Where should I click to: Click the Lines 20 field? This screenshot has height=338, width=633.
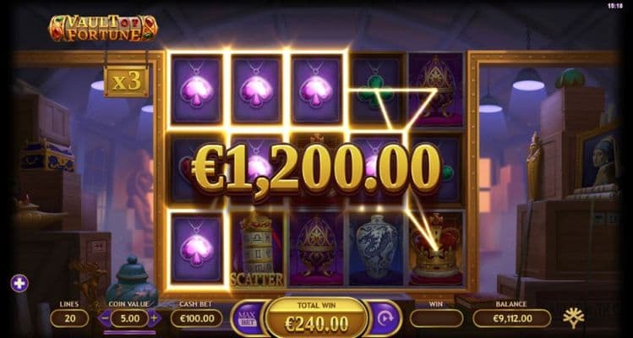click(69, 319)
